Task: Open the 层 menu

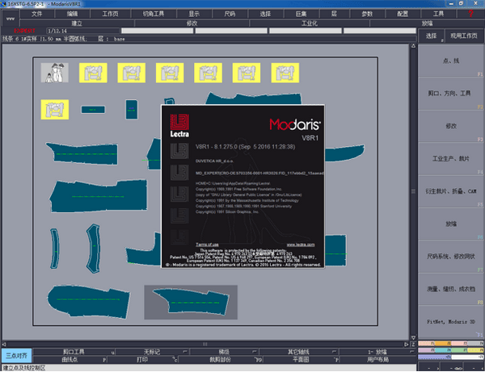Action: coord(335,14)
